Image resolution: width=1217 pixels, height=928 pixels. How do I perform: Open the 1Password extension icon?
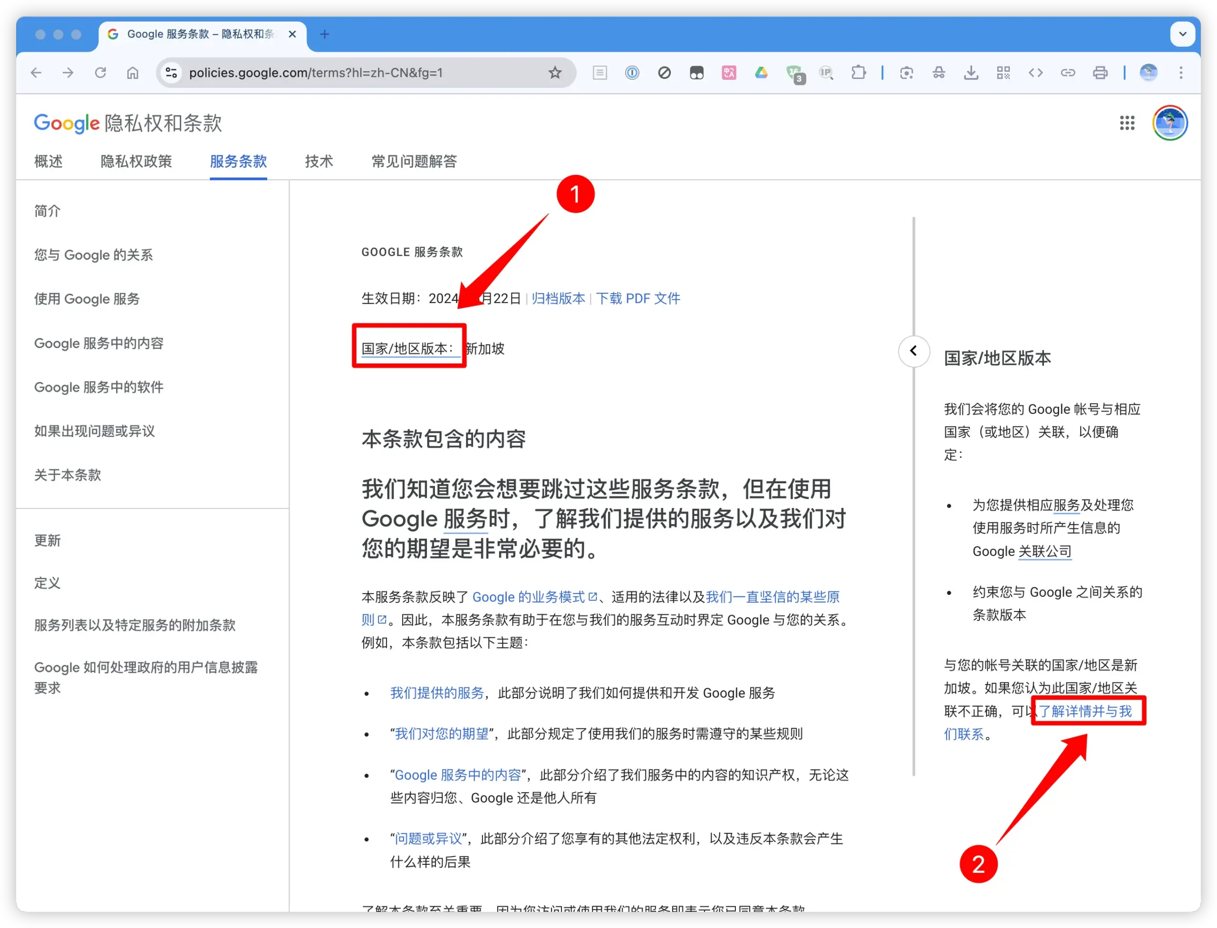pyautogui.click(x=632, y=72)
